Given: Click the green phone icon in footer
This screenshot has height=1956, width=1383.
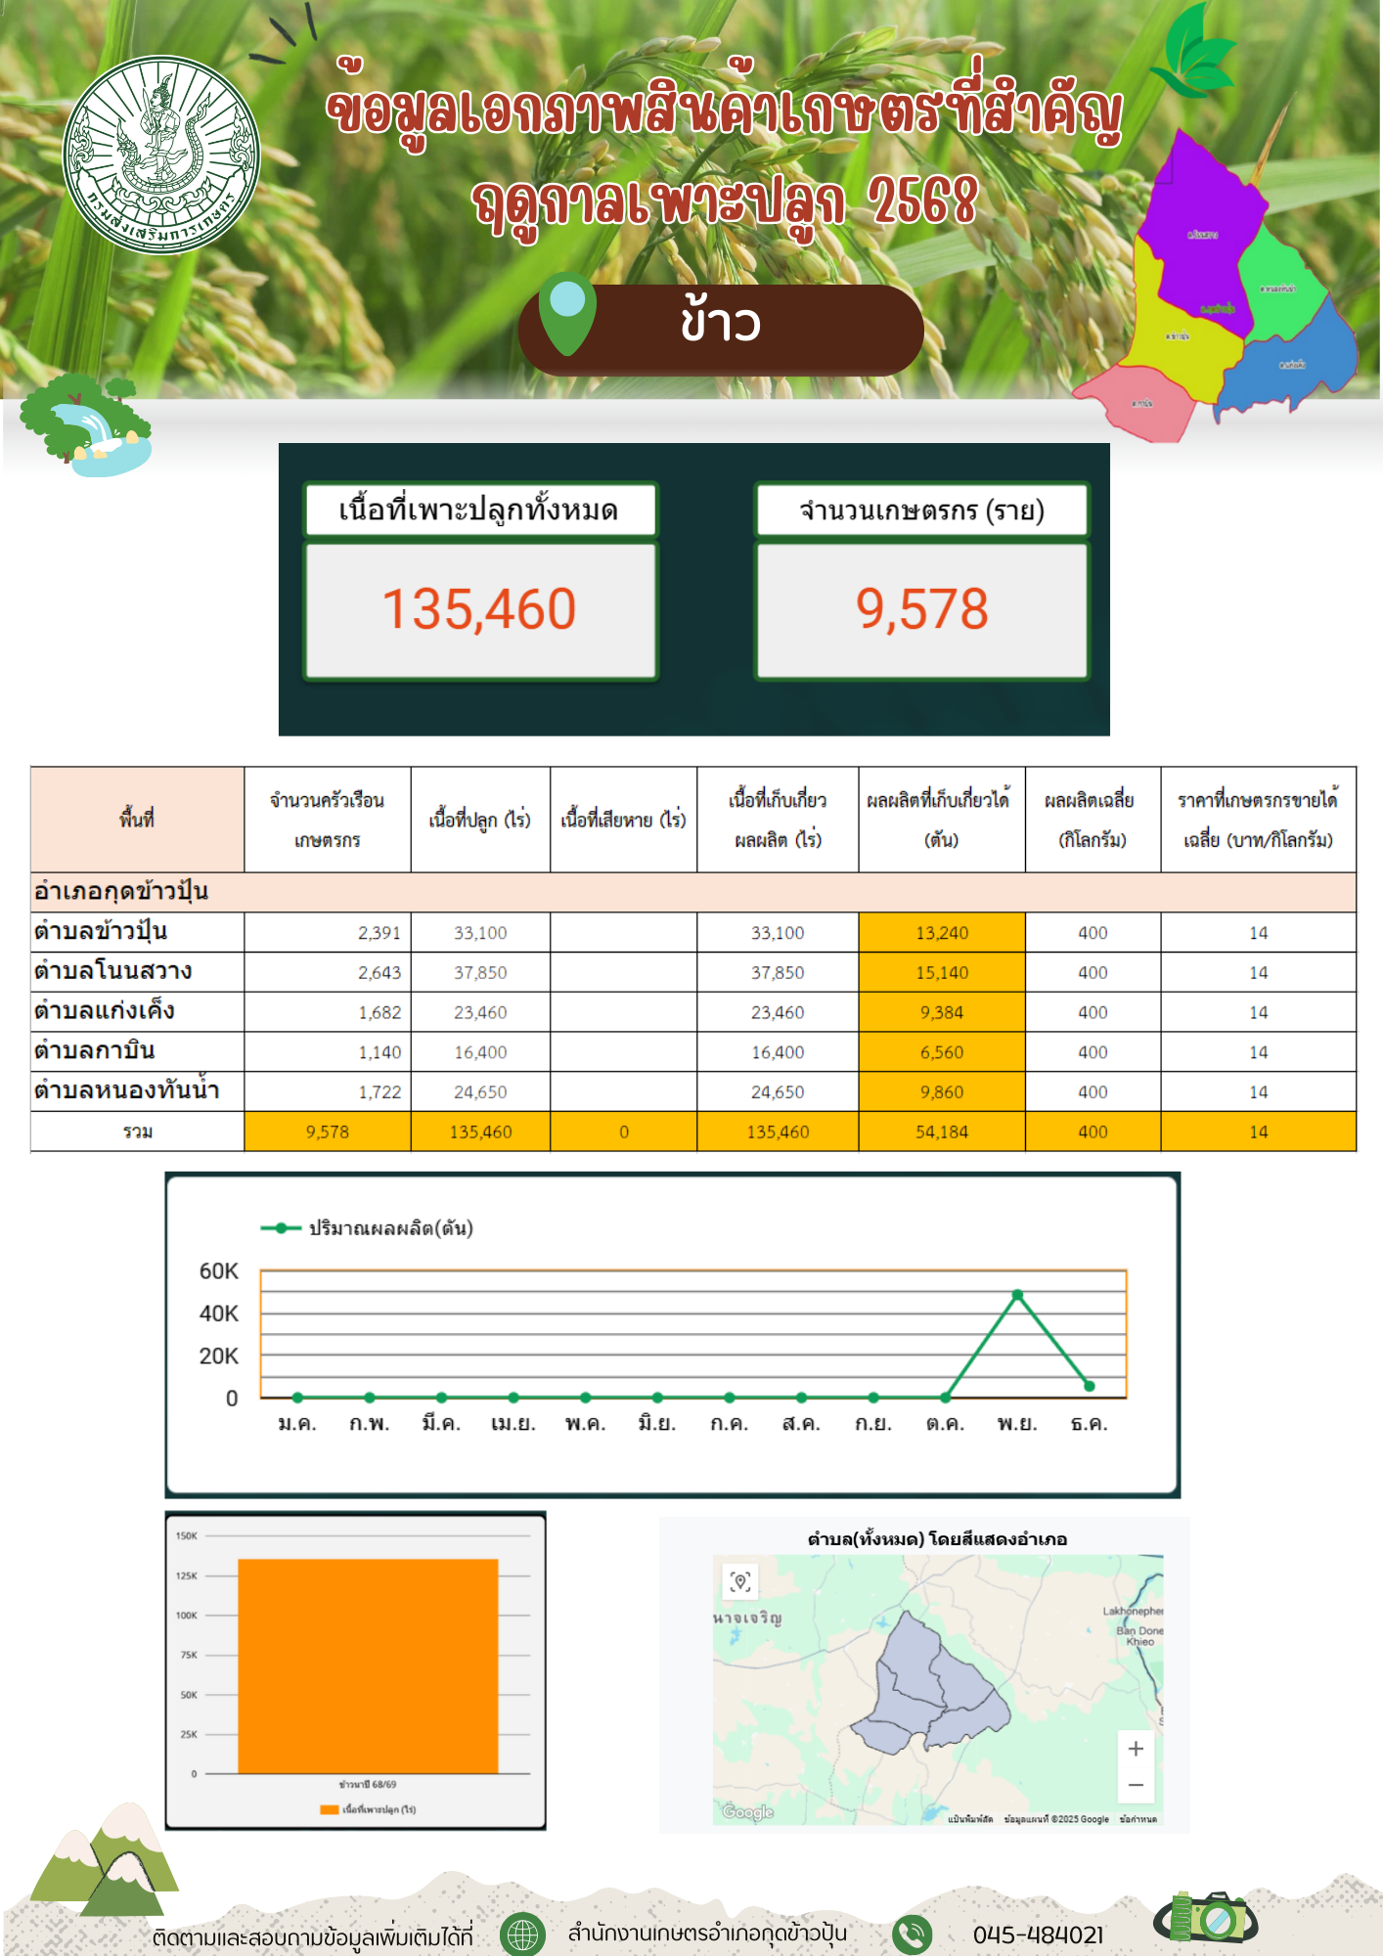Looking at the screenshot, I should (912, 1934).
